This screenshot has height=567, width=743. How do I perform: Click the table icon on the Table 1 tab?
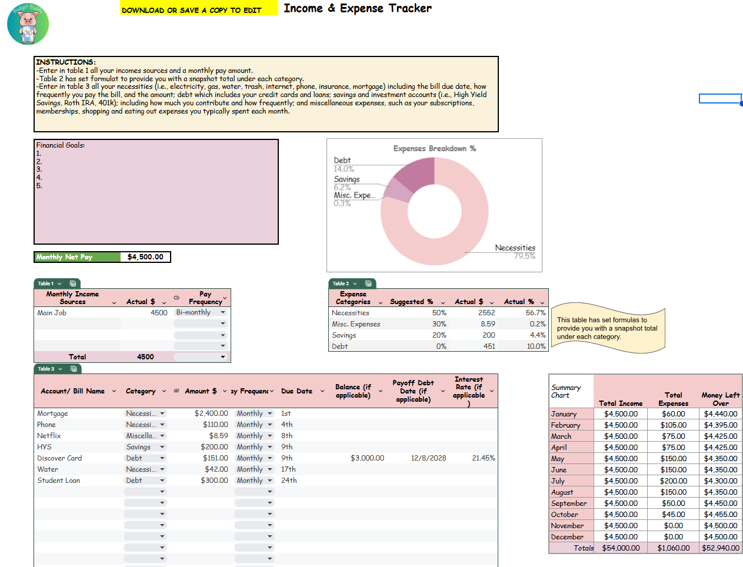(x=73, y=283)
